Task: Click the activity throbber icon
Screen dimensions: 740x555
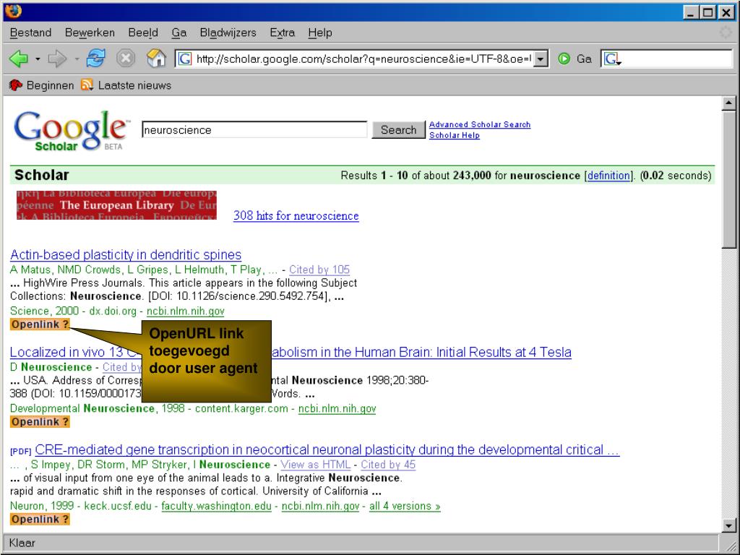Action: click(x=725, y=32)
